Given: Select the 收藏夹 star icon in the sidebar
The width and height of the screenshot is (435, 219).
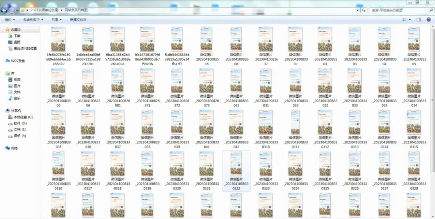Looking at the screenshot, I should (x=8, y=29).
